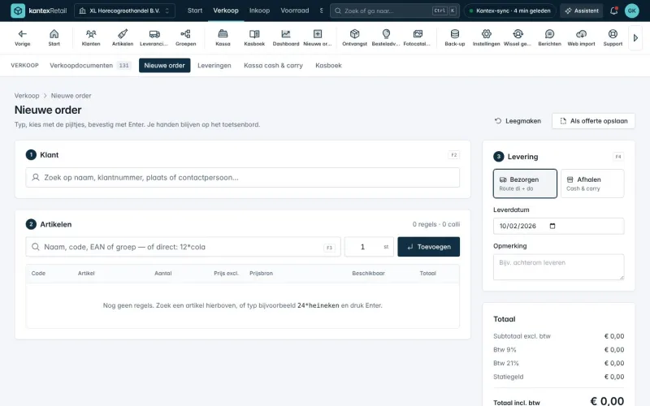Image resolution: width=650 pixels, height=406 pixels.
Task: Select the Bezorgen delivery option
Action: [x=525, y=184]
